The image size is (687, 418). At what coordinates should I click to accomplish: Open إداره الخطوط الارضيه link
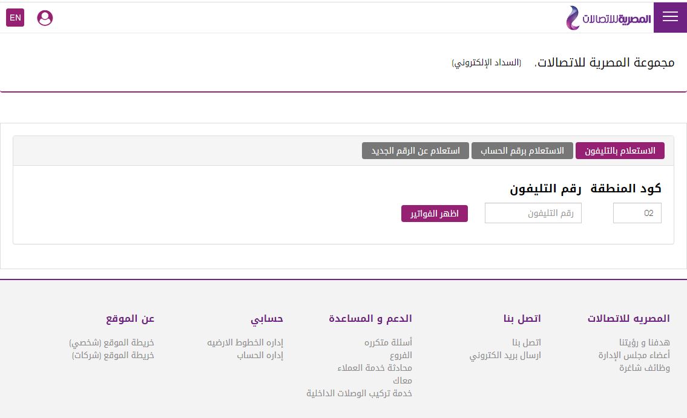[x=245, y=342]
